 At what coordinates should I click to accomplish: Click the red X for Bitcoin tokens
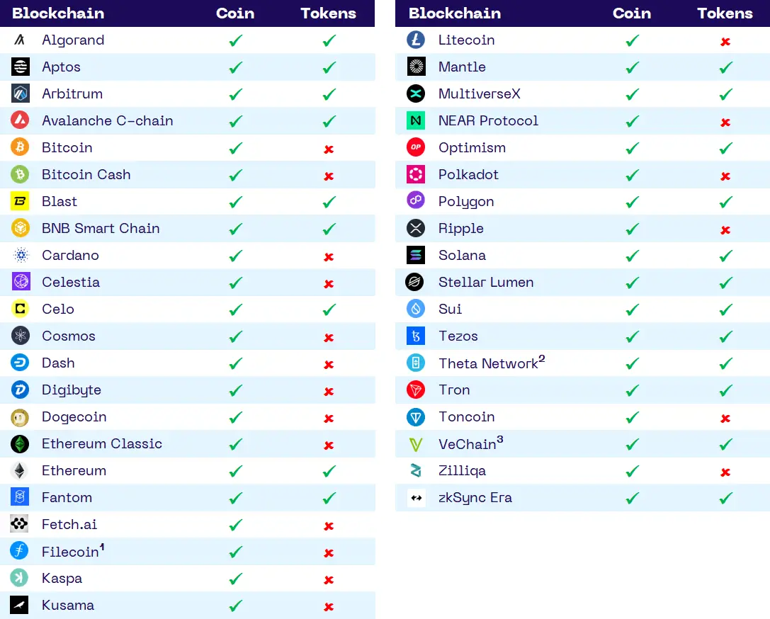point(329,149)
